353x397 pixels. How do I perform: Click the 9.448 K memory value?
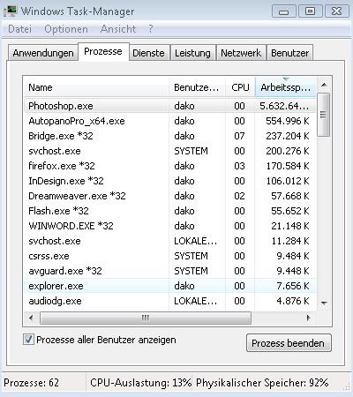[x=293, y=271]
